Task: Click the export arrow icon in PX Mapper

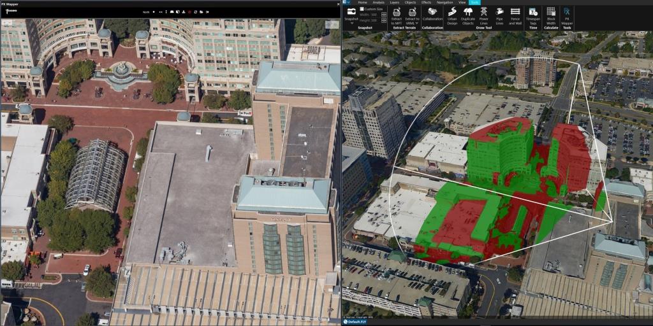Action: click(x=207, y=12)
